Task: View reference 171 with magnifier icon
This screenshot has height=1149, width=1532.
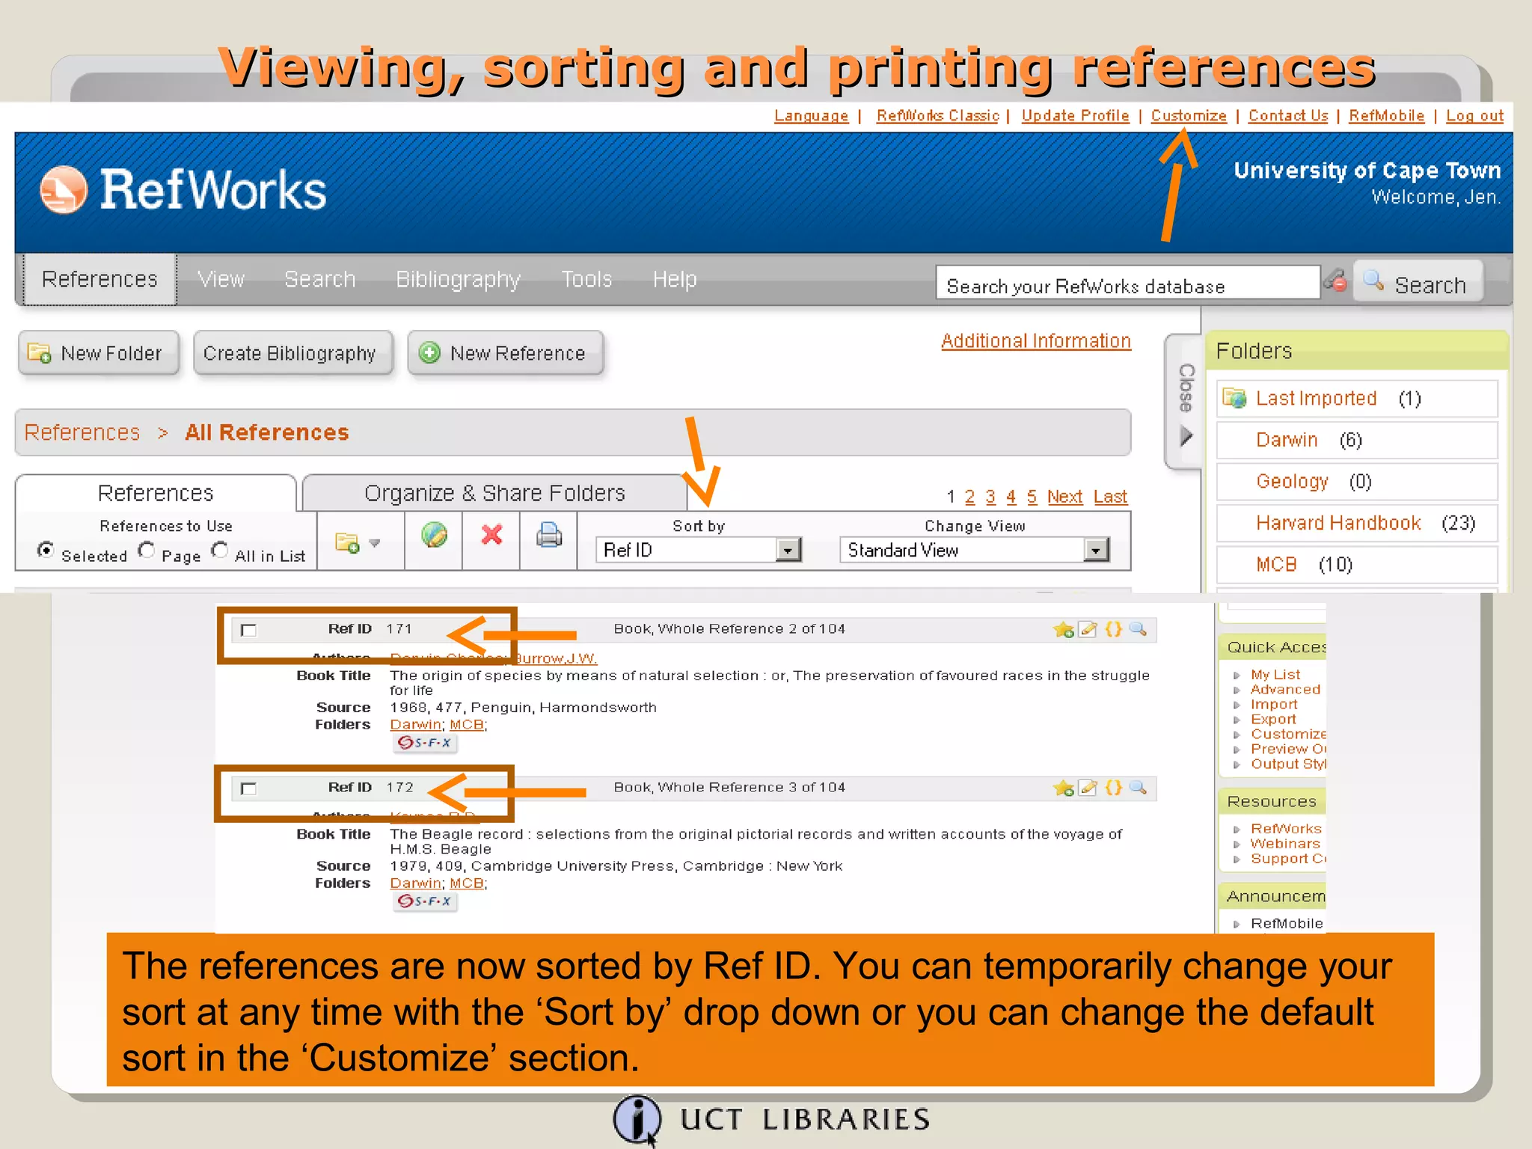Action: [x=1138, y=629]
